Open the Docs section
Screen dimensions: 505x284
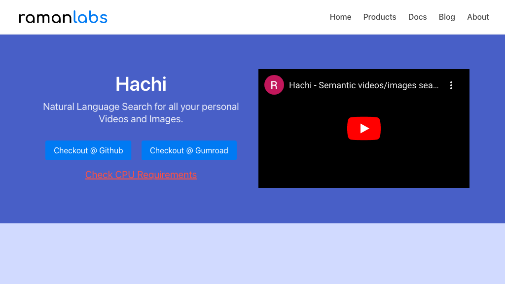click(x=417, y=17)
